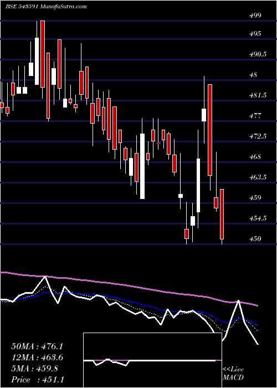Viewport: 277px width, 388px height.
Task: Click the pink 50MA line in lower panel
Action: 129,285
